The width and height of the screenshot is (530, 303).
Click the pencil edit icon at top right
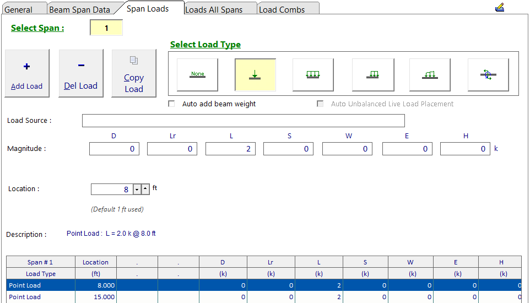coord(500,8)
